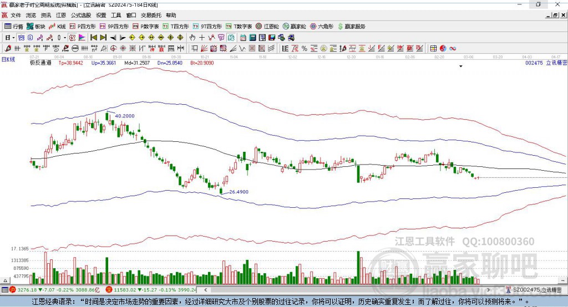Open the 板块 sector view
568x307 pixels.
coord(36,26)
